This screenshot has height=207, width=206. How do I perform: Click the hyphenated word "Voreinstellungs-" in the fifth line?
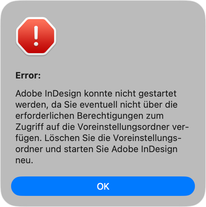[147, 139]
